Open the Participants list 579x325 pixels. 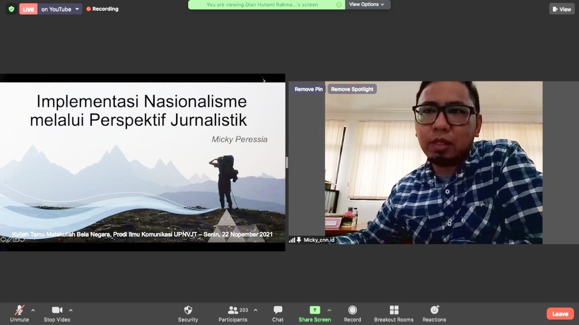tap(233, 310)
